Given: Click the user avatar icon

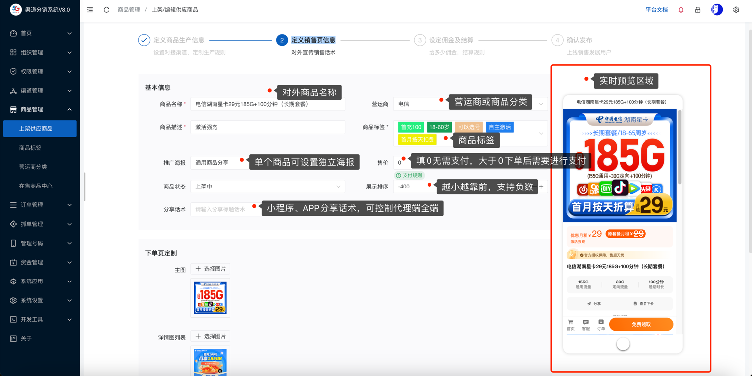Looking at the screenshot, I should click(717, 10).
